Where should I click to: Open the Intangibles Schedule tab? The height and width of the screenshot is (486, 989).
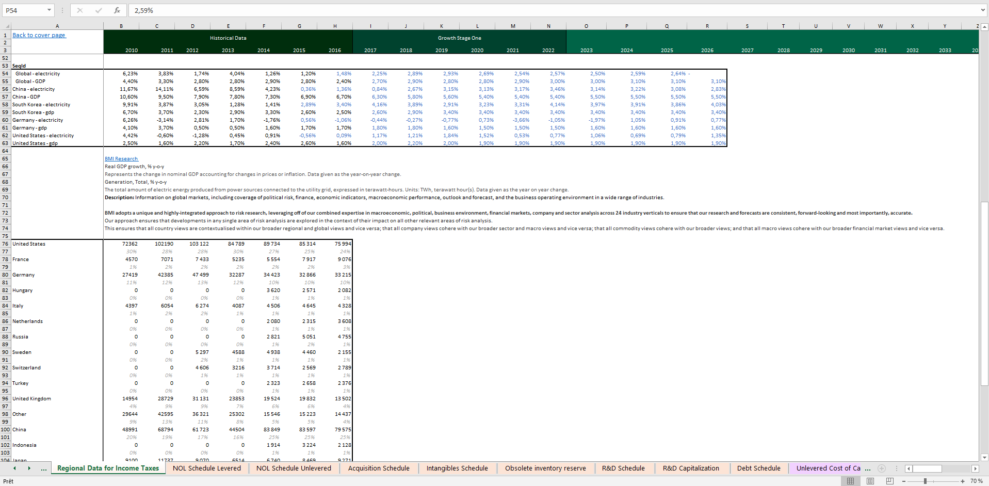pos(457,468)
